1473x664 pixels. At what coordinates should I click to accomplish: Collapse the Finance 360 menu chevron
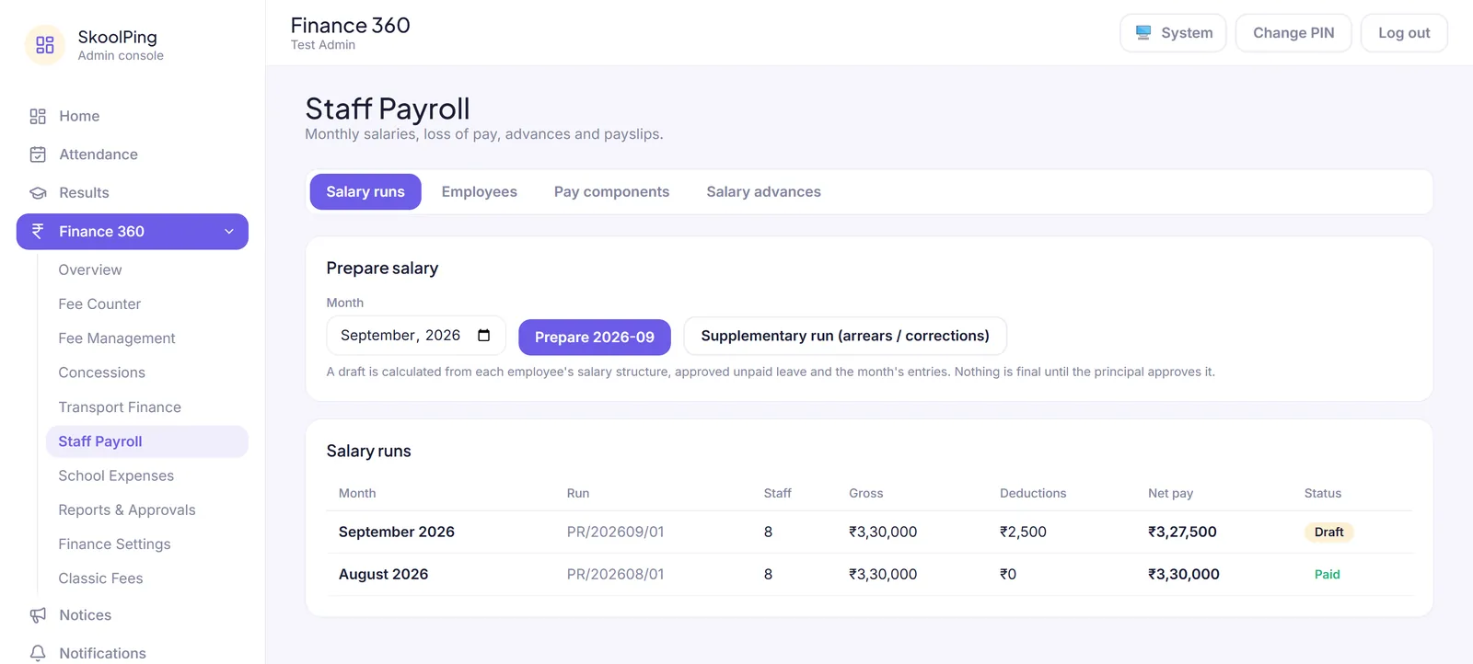tap(229, 232)
